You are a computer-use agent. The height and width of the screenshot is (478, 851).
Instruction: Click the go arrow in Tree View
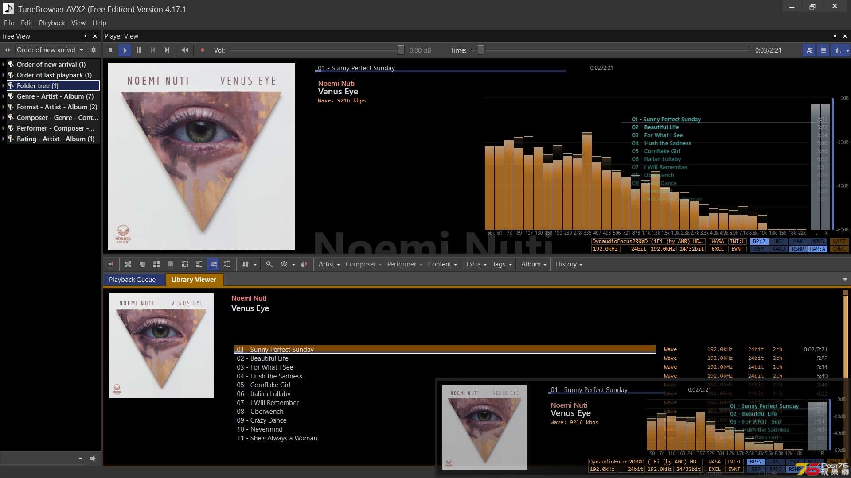[x=92, y=459]
